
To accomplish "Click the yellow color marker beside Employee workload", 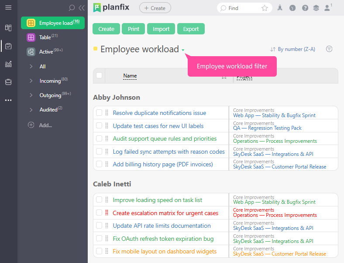I will point(96,49).
